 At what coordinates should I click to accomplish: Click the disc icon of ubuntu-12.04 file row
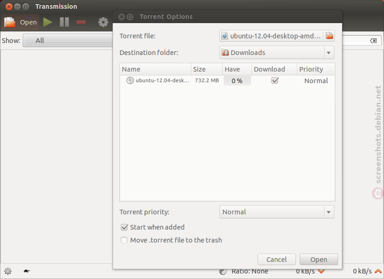(x=130, y=81)
